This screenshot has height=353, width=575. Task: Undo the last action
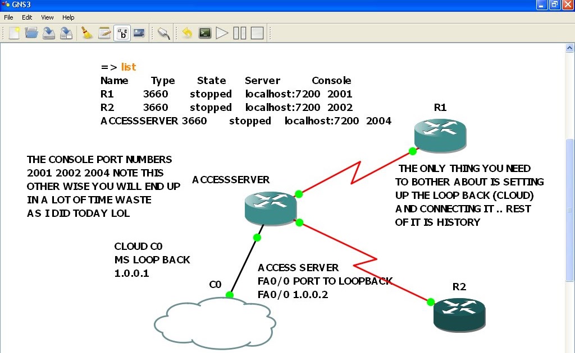[x=187, y=32]
